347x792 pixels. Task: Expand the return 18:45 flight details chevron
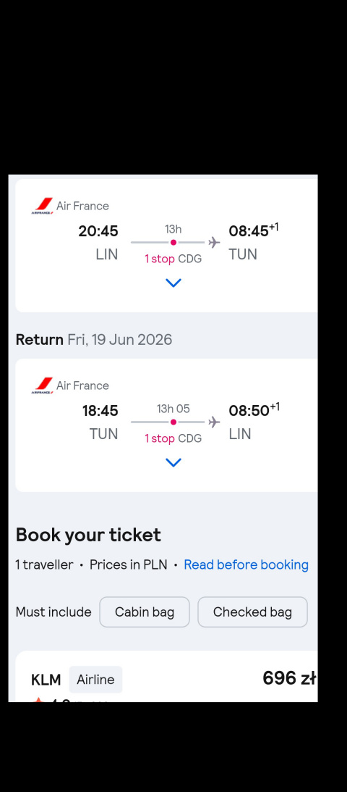click(173, 462)
